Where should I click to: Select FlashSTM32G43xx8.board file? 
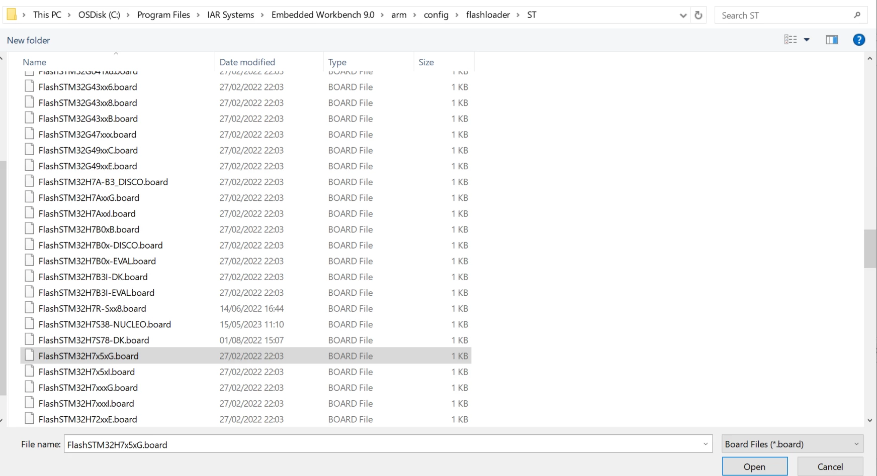[x=246, y=102]
